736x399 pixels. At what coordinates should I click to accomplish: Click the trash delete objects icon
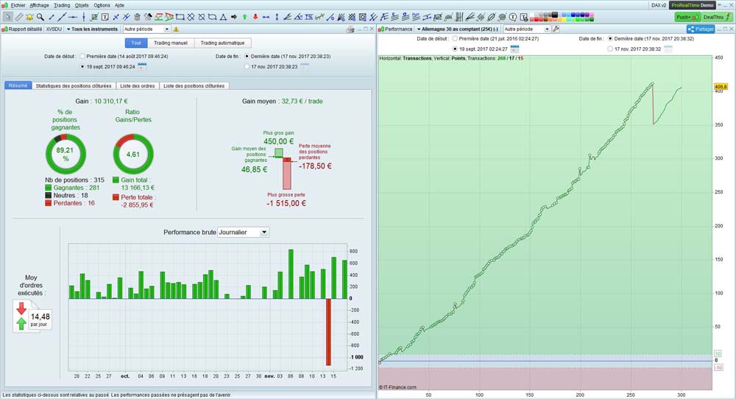point(137,18)
